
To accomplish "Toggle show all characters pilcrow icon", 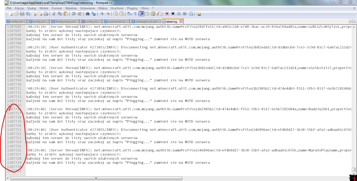I will [x=135, y=14].
